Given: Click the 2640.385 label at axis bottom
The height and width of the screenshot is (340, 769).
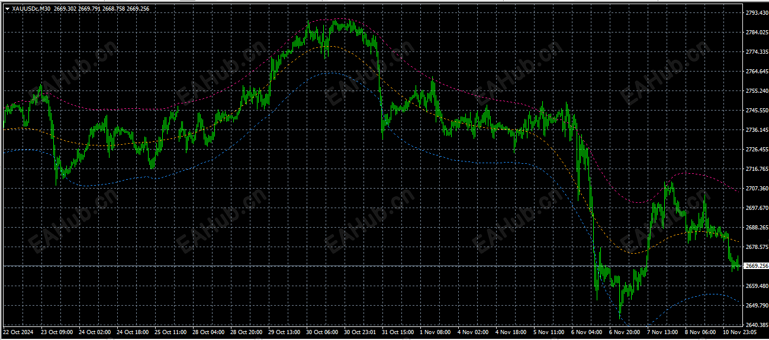Looking at the screenshot, I should pos(756,325).
